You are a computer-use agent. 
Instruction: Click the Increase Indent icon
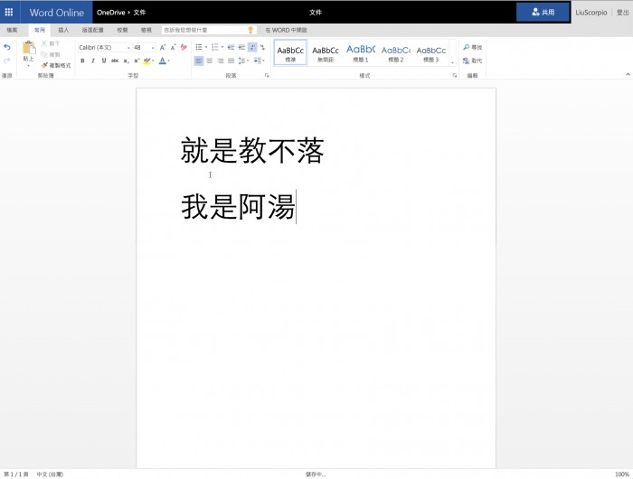point(241,47)
